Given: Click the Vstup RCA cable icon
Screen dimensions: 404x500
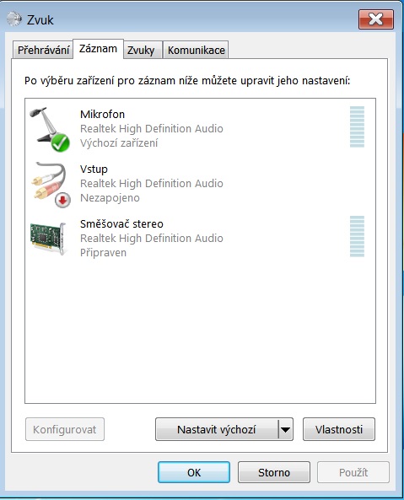Looking at the screenshot, I should click(51, 185).
